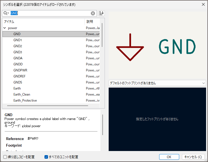Select the GNDA symbol
Viewport: 208px width, 162px height.
[18, 58]
